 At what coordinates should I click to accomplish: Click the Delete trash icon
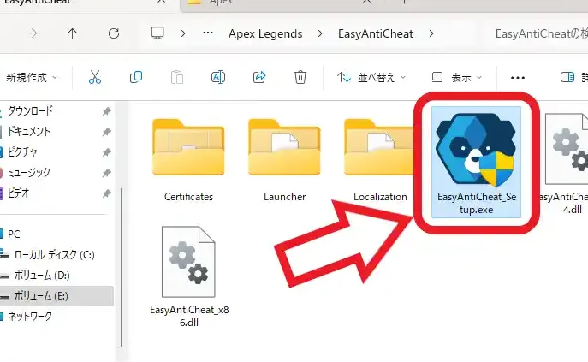pos(300,77)
